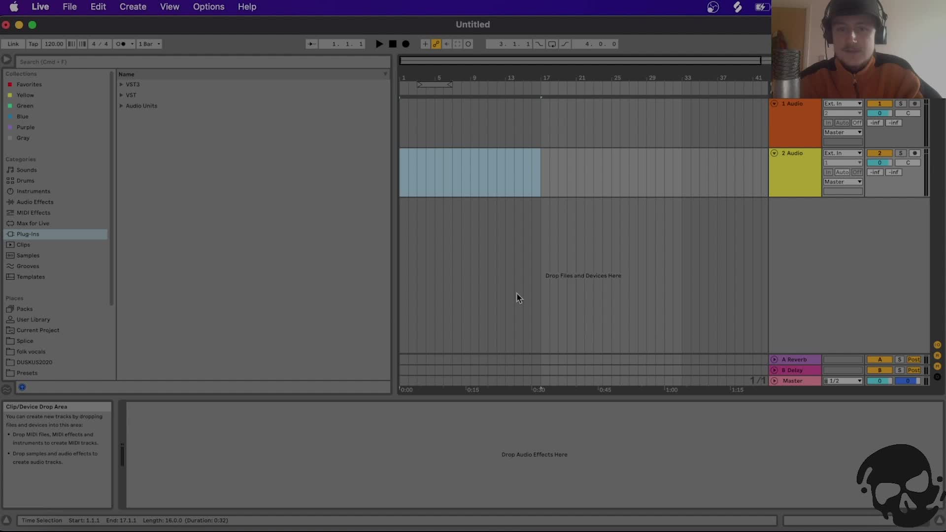Toggle the metronome button
The width and height of the screenshot is (946, 532).
tap(121, 44)
